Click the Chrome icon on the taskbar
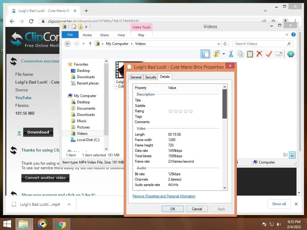This screenshot has width=307, height=230. point(61,224)
